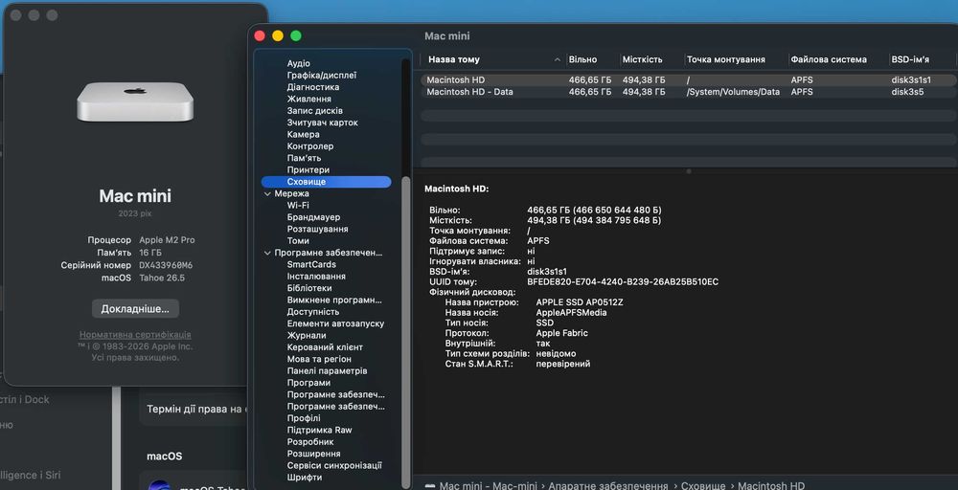The image size is (958, 490).
Task: Select Бібліотеки in the sidebar
Action: point(309,288)
